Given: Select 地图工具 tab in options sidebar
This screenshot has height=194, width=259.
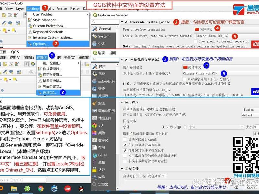Looking at the screenshot, I should point(103,118).
